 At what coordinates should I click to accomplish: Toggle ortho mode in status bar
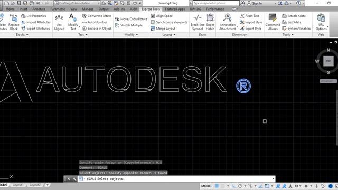[234, 186]
